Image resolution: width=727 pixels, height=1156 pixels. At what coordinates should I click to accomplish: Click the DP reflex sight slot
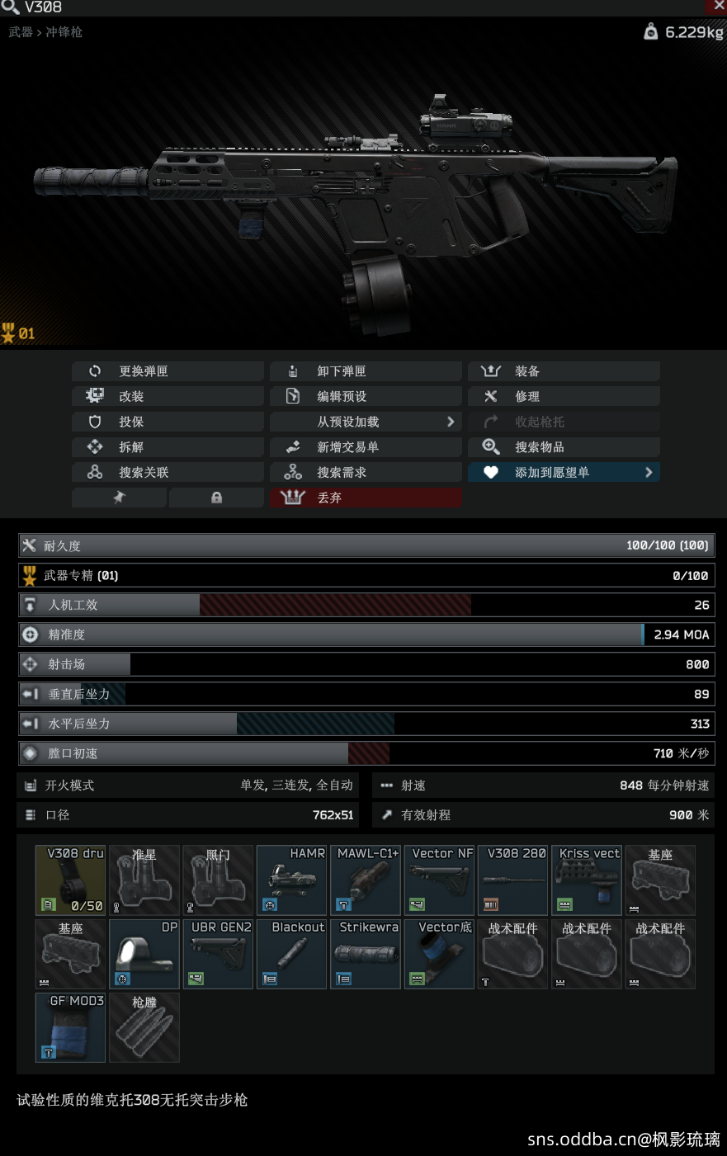pyautogui.click(x=144, y=954)
